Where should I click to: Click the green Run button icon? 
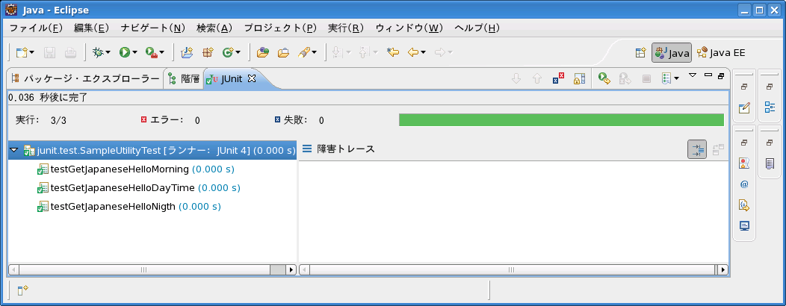pyautogui.click(x=124, y=52)
